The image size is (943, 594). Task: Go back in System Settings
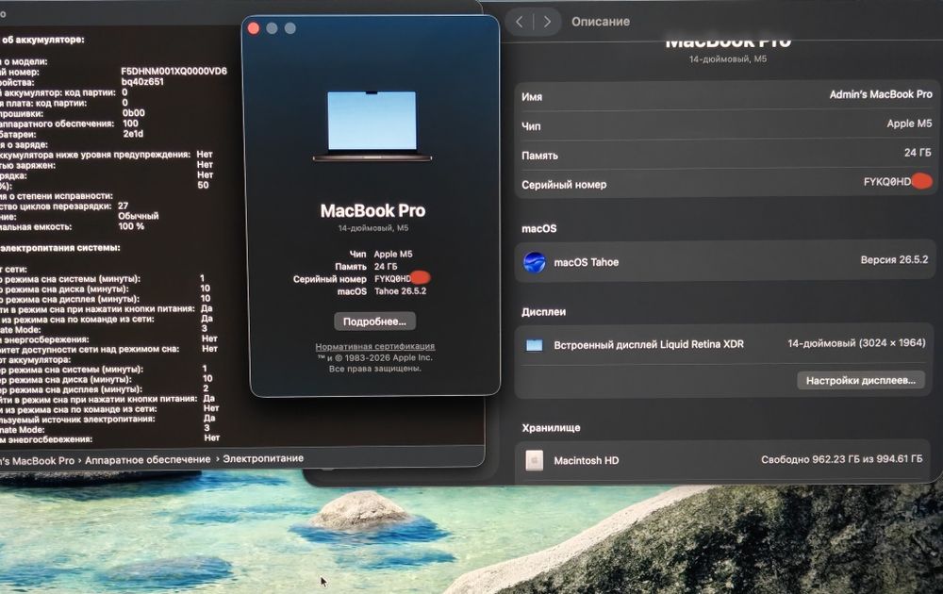[x=519, y=23]
